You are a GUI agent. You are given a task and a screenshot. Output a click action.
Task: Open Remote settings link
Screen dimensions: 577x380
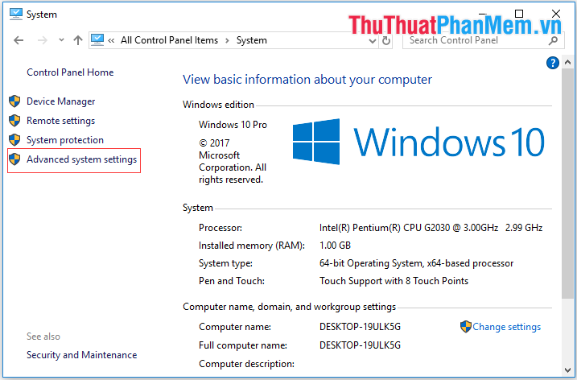point(60,121)
